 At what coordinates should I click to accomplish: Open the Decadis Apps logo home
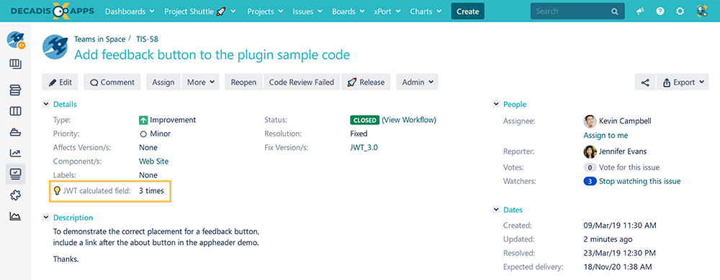point(52,11)
